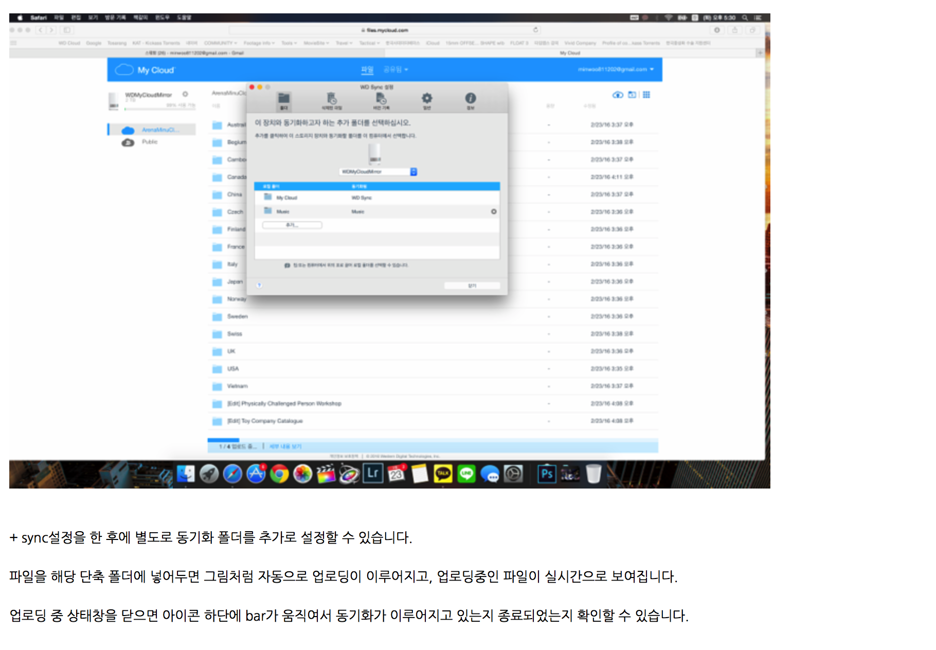Open the account email dropdown
Image resolution: width=936 pixels, height=650 pixels.
tap(616, 69)
